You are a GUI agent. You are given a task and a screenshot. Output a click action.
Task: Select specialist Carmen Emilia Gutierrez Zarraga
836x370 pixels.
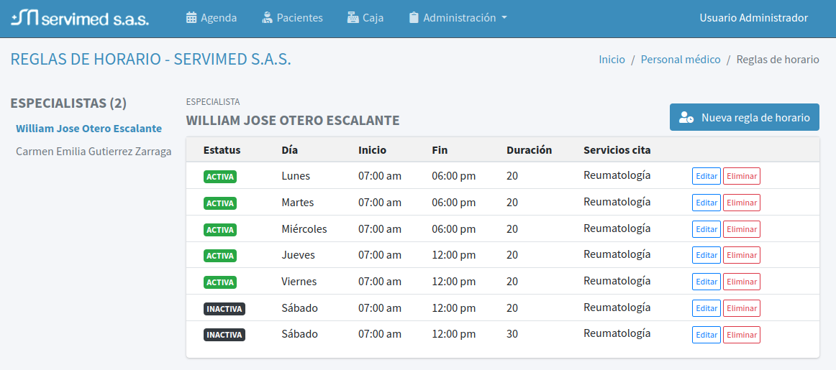tap(94, 152)
